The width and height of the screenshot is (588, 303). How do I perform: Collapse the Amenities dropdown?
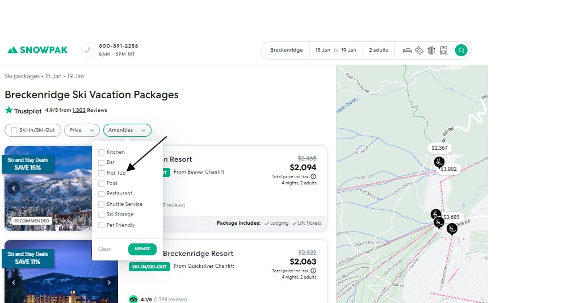[x=127, y=130]
